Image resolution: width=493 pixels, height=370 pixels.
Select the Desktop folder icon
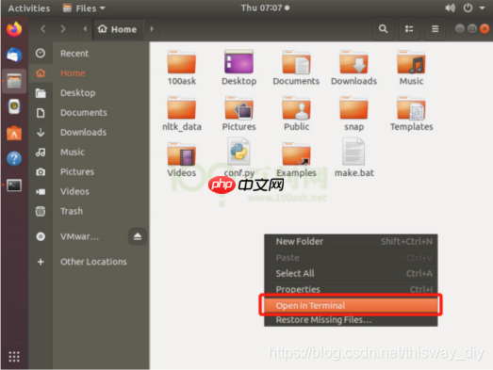[x=238, y=68]
